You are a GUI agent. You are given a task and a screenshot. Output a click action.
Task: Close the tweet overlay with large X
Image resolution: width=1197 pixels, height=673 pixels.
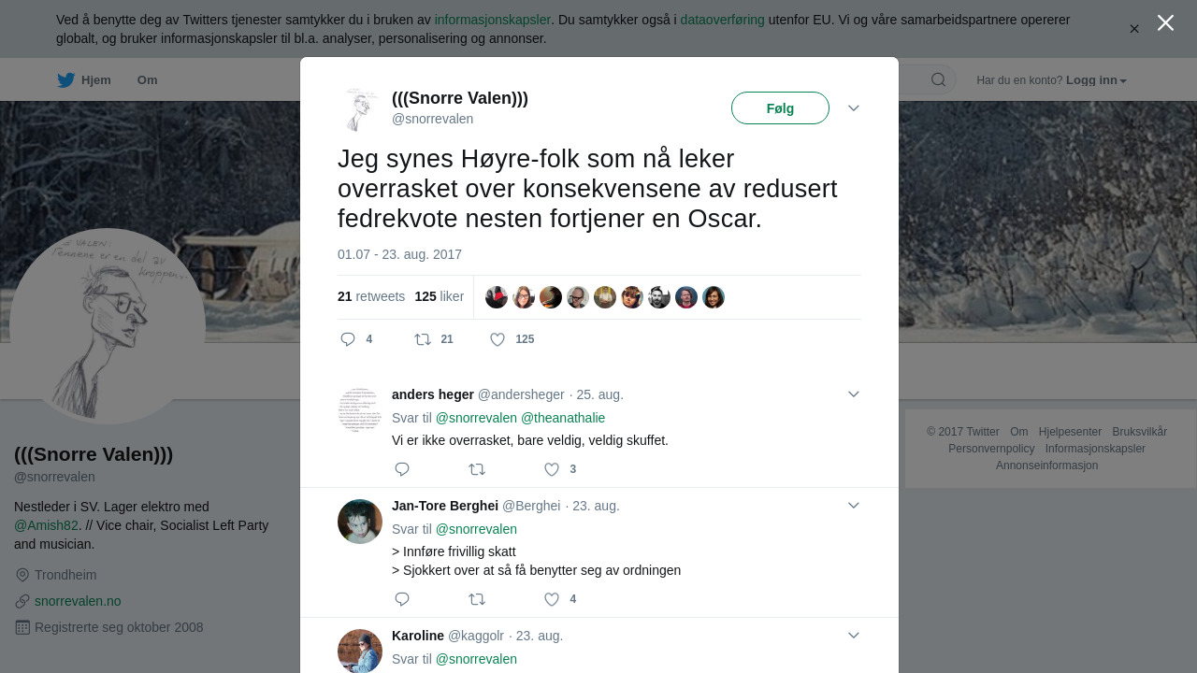(x=1165, y=22)
